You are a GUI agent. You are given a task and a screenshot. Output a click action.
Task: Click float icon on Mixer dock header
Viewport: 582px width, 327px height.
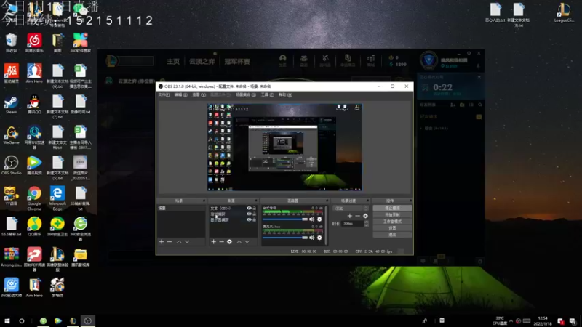[327, 201]
